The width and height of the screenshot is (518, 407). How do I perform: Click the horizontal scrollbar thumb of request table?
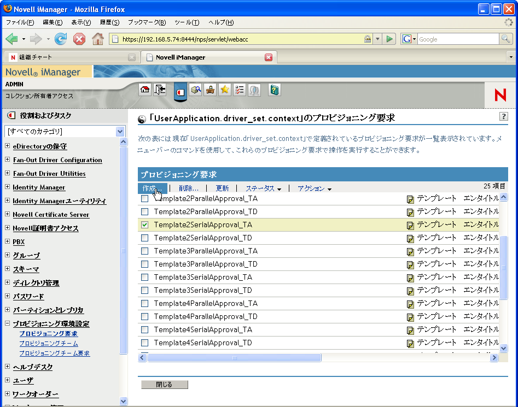pos(234,358)
